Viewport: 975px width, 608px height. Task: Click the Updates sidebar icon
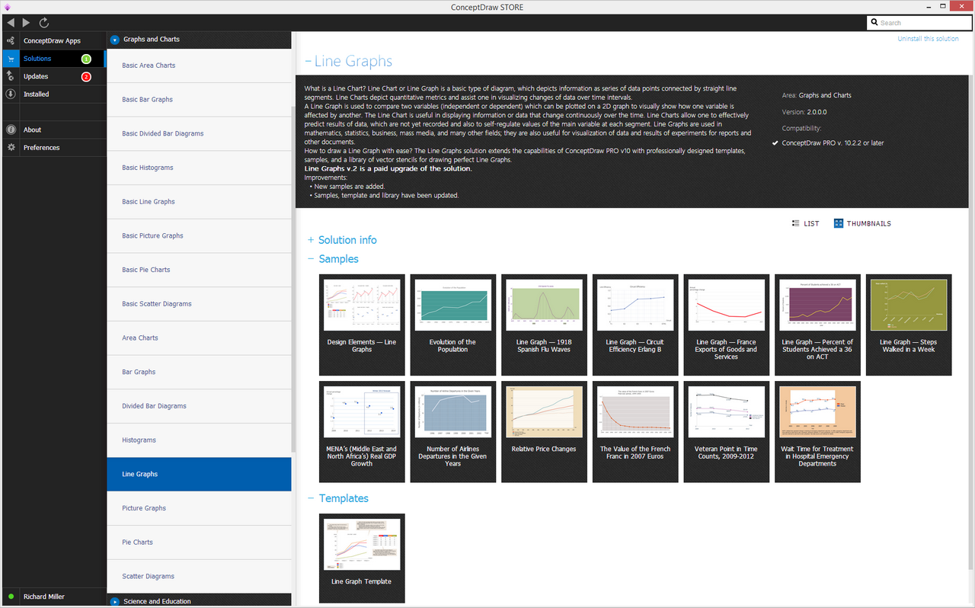click(x=11, y=76)
